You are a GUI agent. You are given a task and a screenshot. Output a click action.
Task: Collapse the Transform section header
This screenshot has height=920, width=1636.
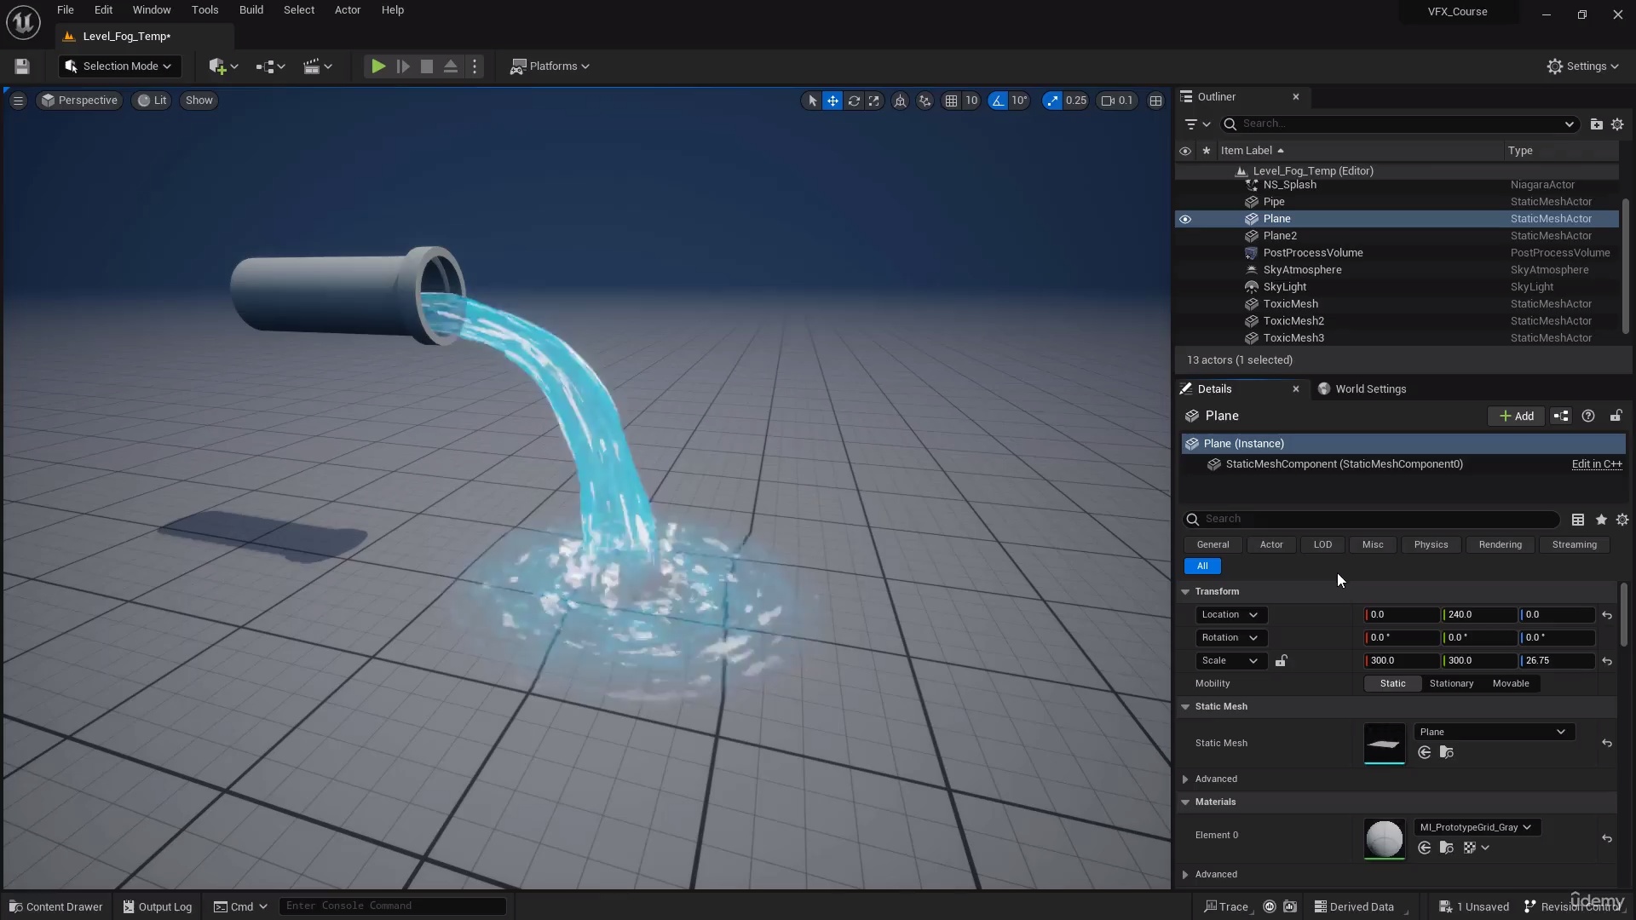tap(1184, 591)
